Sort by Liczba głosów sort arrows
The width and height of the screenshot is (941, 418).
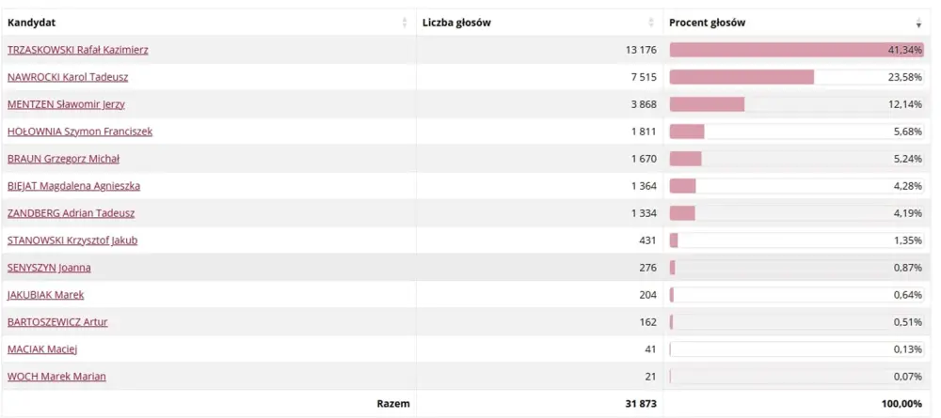pos(651,23)
